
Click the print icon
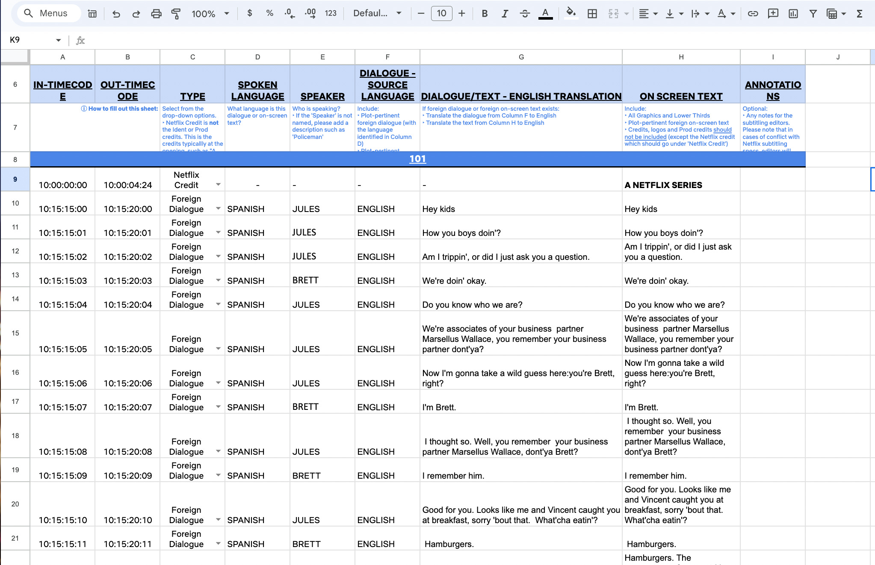pos(157,14)
